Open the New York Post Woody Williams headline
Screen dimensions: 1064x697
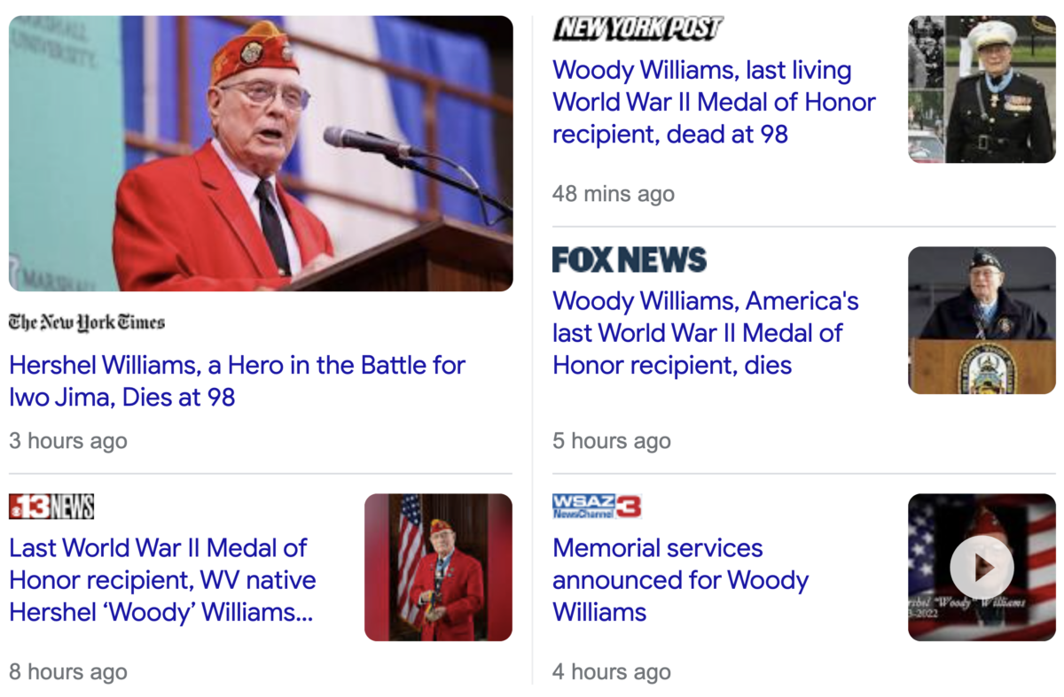pos(714,102)
